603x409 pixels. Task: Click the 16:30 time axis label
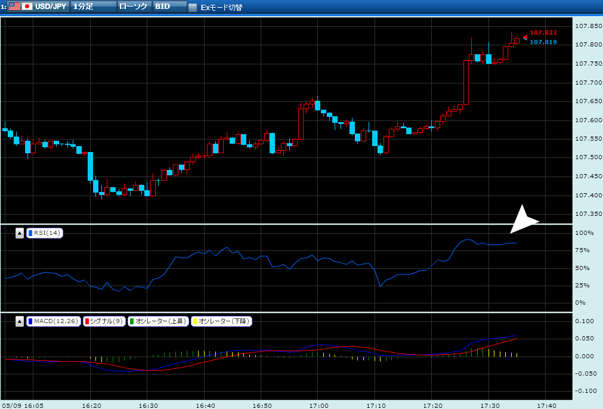point(149,405)
